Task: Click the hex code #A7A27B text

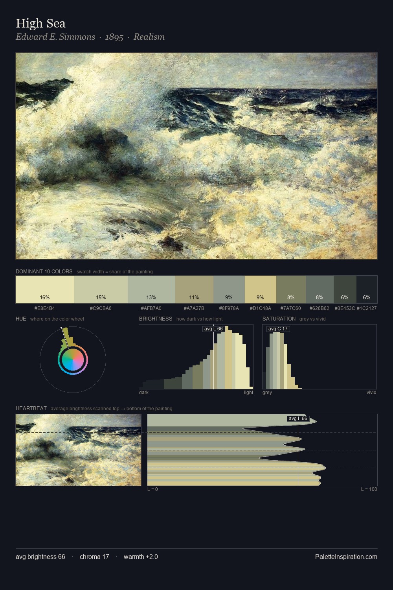Action: coord(194,308)
